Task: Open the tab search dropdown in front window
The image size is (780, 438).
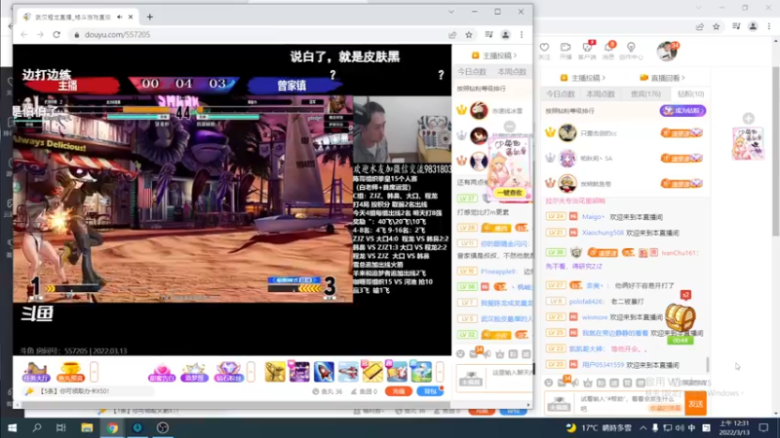Action: (x=451, y=12)
